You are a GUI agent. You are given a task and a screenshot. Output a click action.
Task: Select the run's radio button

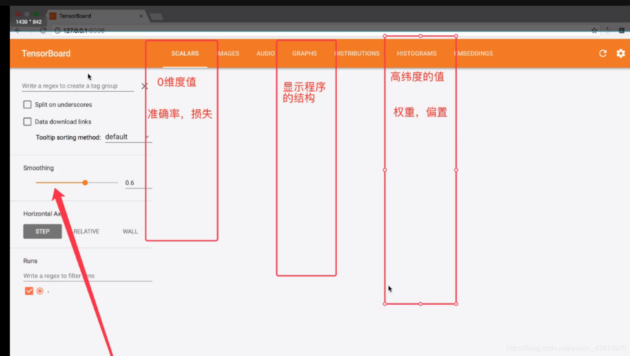pyautogui.click(x=40, y=291)
